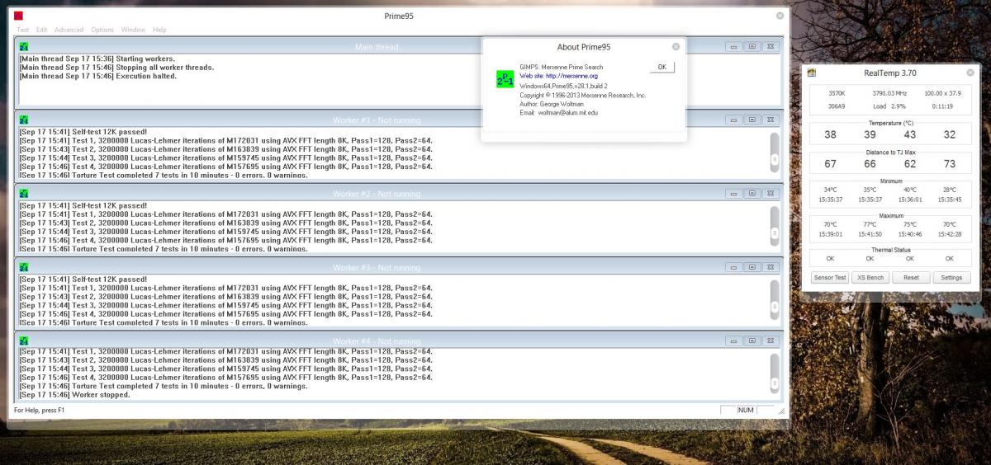Click the NUM indicator in status bar
The height and width of the screenshot is (465, 991).
point(746,410)
